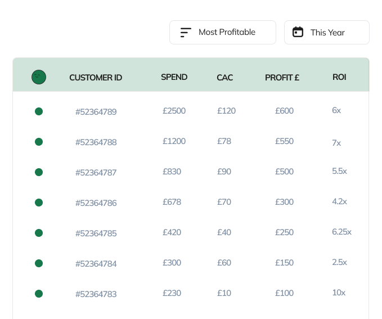Click the £40 CAC value

pyautogui.click(x=224, y=232)
